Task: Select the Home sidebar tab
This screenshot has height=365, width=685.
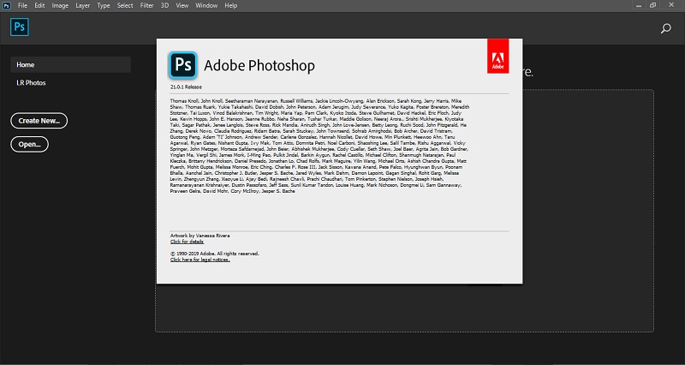Action: [x=70, y=65]
